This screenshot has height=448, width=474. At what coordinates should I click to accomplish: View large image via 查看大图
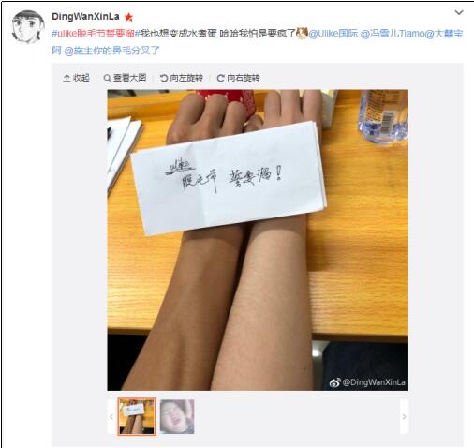125,78
